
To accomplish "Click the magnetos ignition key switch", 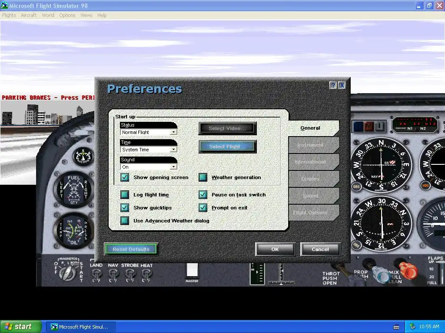I will pyautogui.click(x=68, y=273).
